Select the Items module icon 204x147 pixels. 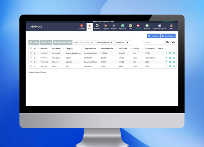point(89,26)
